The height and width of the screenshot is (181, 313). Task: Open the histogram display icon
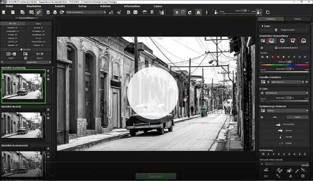coord(161,12)
